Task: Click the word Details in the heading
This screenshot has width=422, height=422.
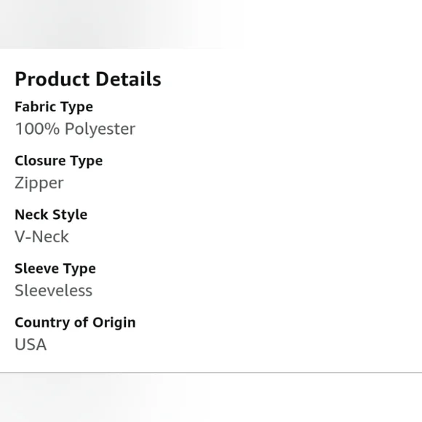Action: [x=128, y=79]
